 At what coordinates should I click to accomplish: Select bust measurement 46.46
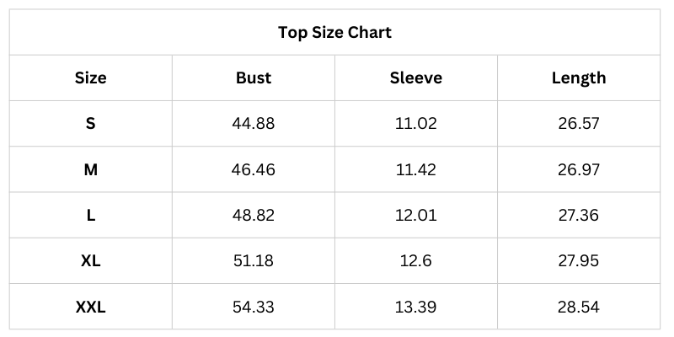pyautogui.click(x=254, y=169)
